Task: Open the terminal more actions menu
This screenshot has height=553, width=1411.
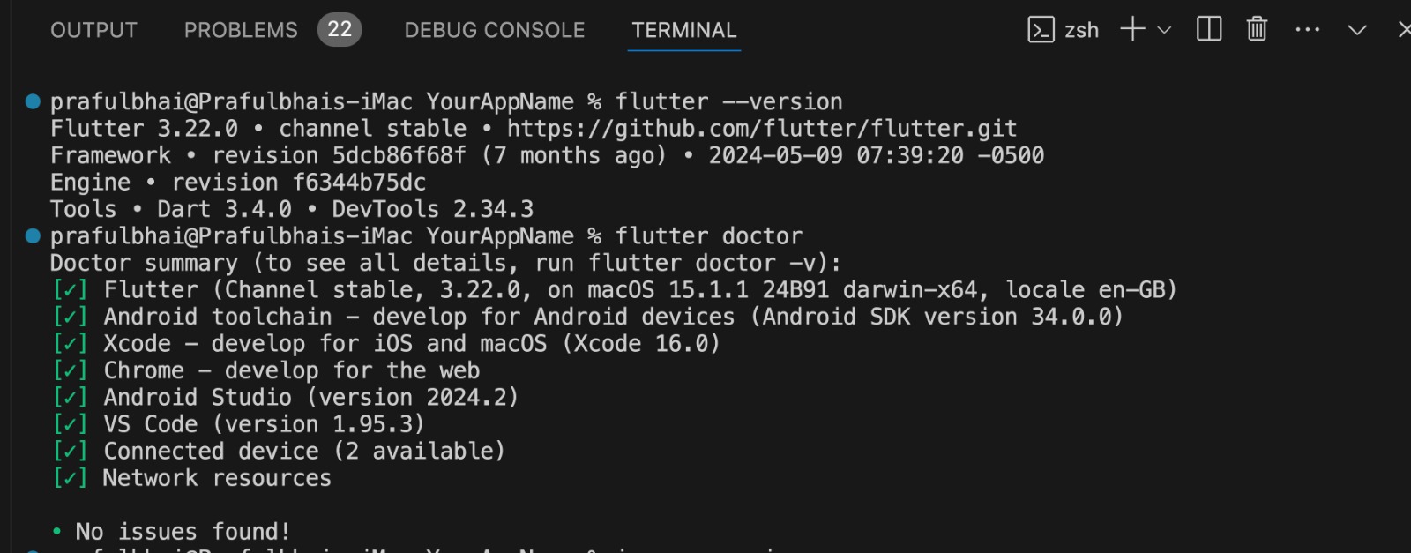Action: pyautogui.click(x=1307, y=30)
